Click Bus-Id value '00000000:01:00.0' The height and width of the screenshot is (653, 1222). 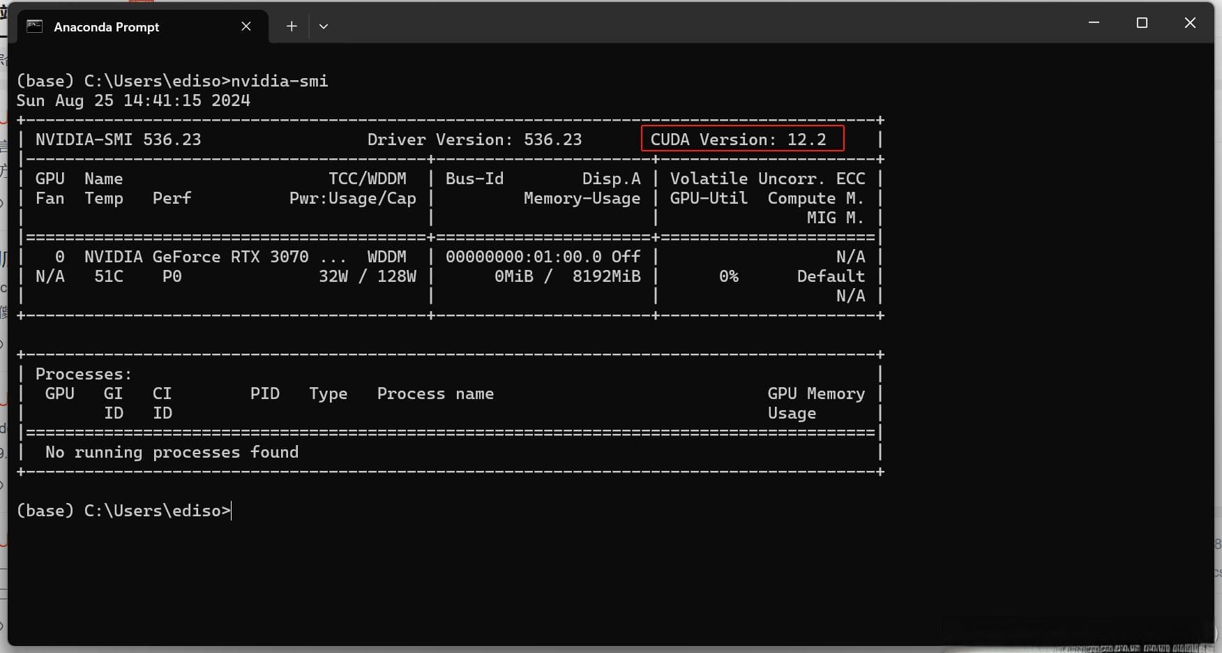click(524, 257)
